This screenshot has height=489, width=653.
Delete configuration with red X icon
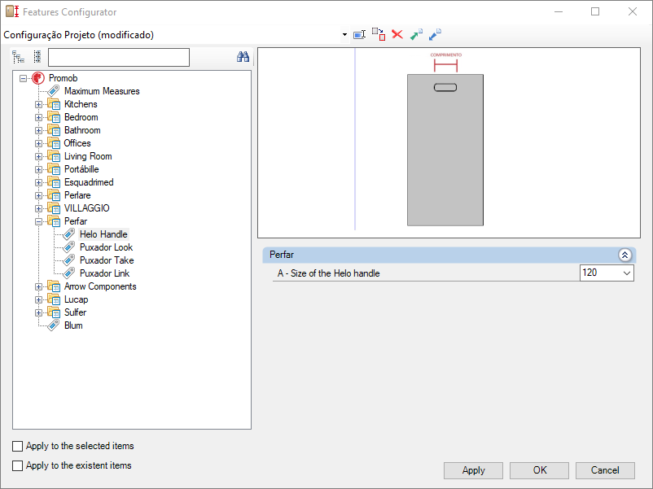(397, 34)
